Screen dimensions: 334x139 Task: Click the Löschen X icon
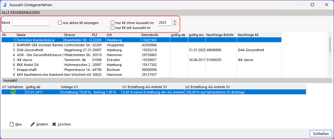pos(54,124)
